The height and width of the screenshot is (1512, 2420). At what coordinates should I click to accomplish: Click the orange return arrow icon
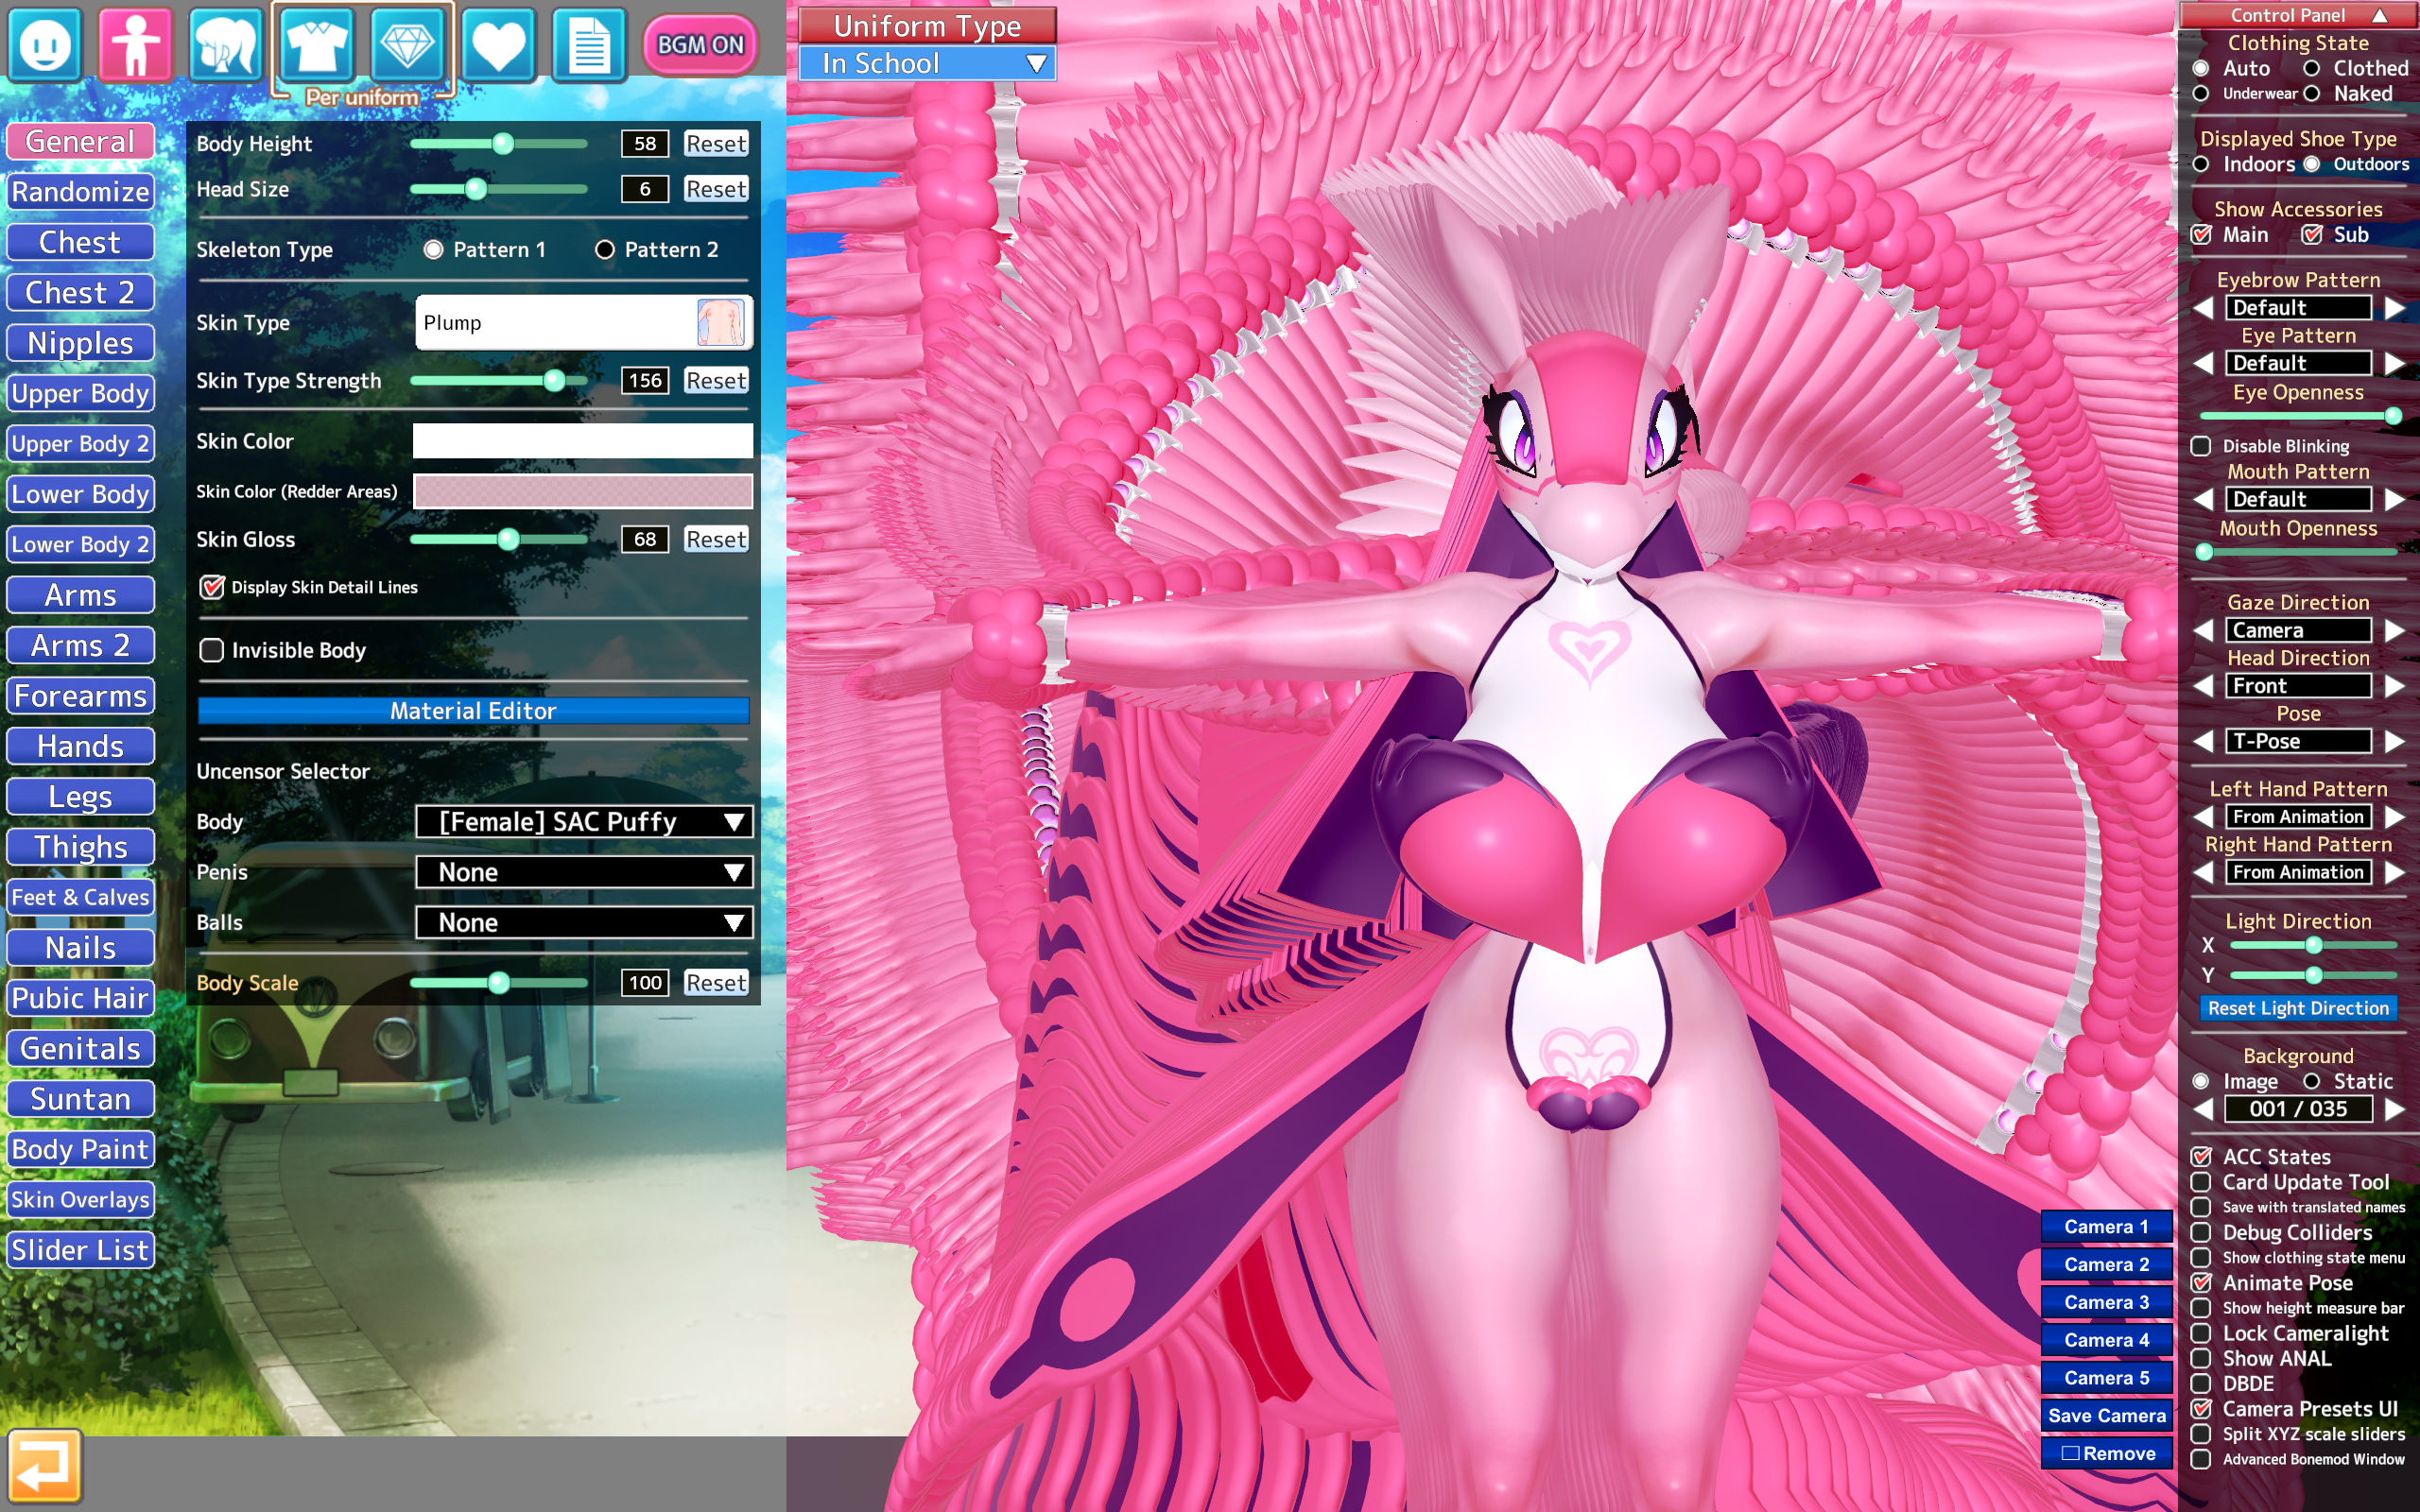pos(45,1465)
